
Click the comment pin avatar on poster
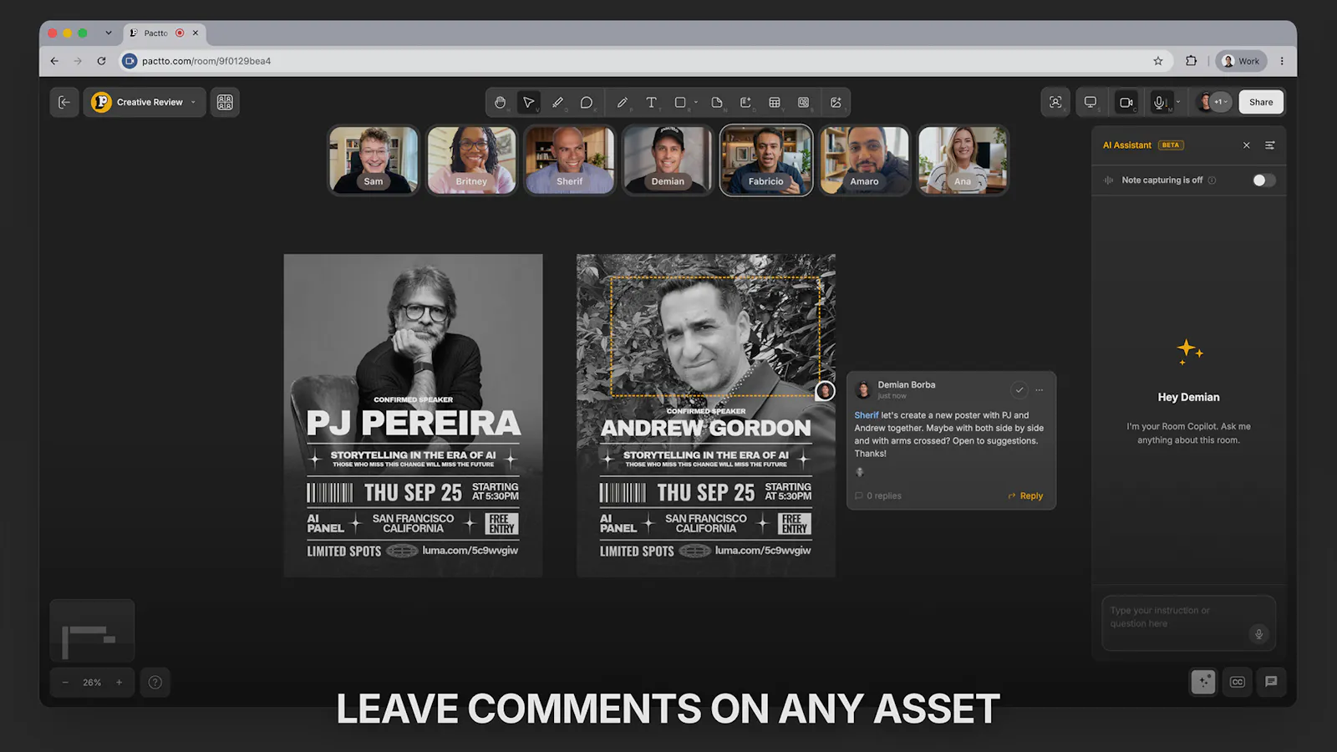pyautogui.click(x=825, y=391)
